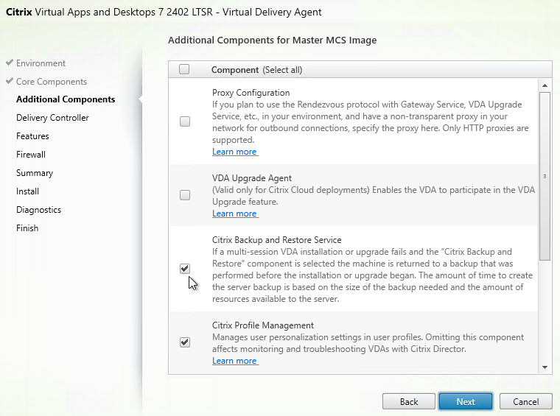Click the scroll down arrow
The height and width of the screenshot is (416, 560).
tap(545, 367)
